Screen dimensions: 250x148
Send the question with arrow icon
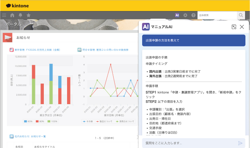point(240,143)
